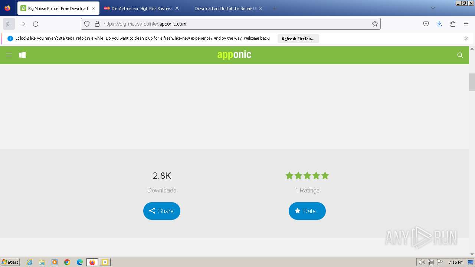Focus the URL address bar
The image size is (475, 267).
231,24
